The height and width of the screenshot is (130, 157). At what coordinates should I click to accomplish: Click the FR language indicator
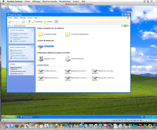pos(142,117)
